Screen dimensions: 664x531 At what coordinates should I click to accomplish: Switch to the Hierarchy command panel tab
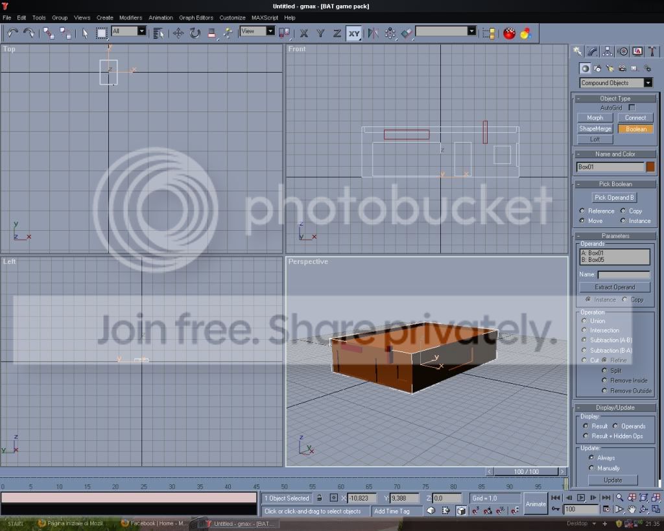click(x=608, y=52)
